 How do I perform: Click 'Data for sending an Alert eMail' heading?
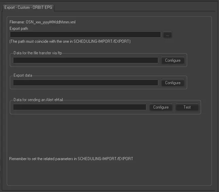pos(38,100)
